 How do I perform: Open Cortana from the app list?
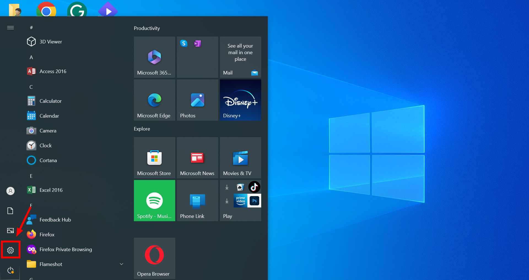[x=48, y=160]
